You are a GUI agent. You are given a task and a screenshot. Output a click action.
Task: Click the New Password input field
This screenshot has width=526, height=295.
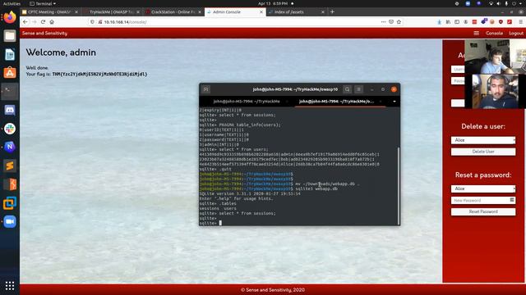pos(483,200)
